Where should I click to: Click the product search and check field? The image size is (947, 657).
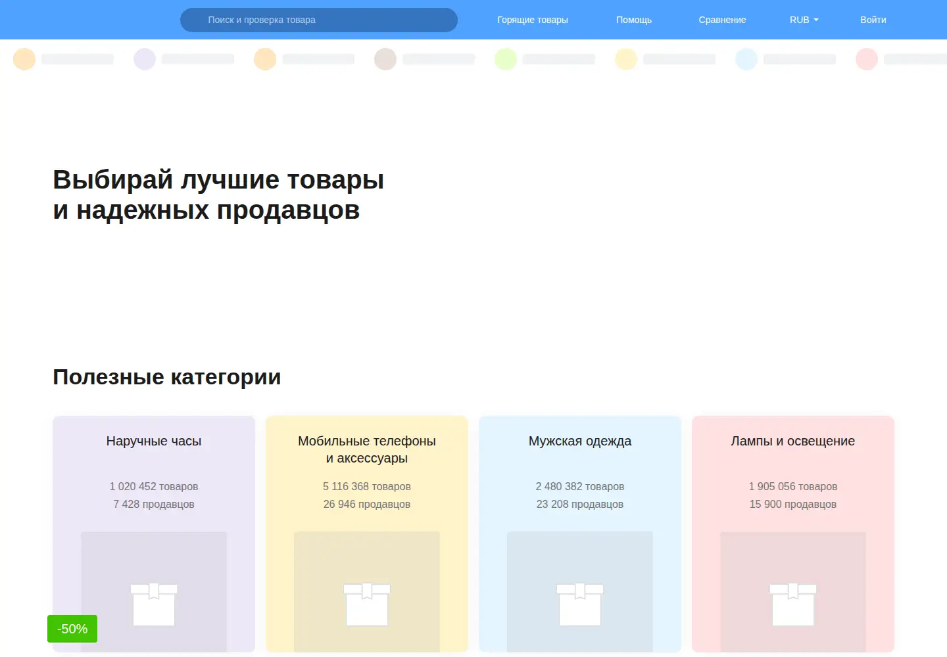(x=319, y=20)
